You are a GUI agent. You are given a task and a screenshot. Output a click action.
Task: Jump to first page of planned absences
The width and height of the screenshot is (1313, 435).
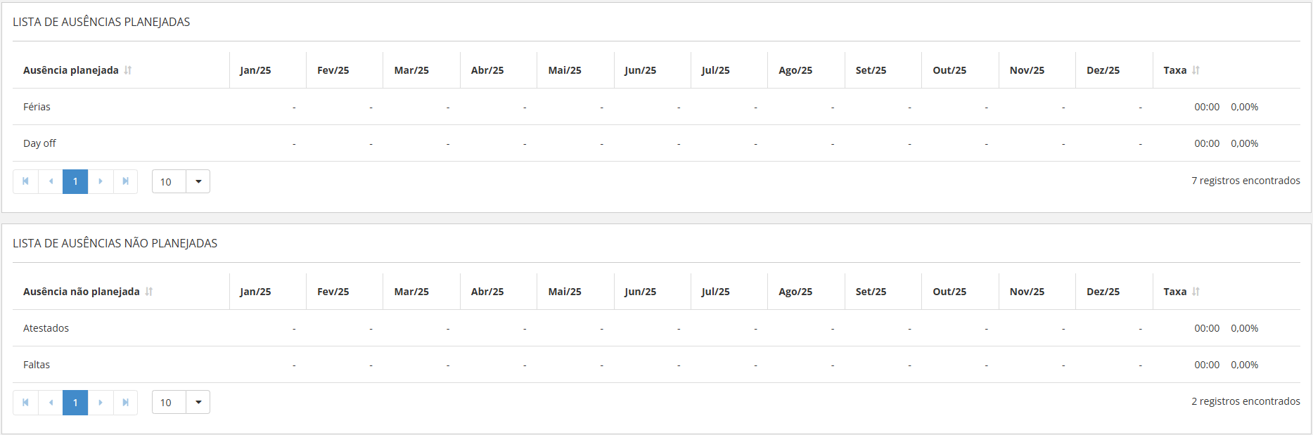point(25,181)
